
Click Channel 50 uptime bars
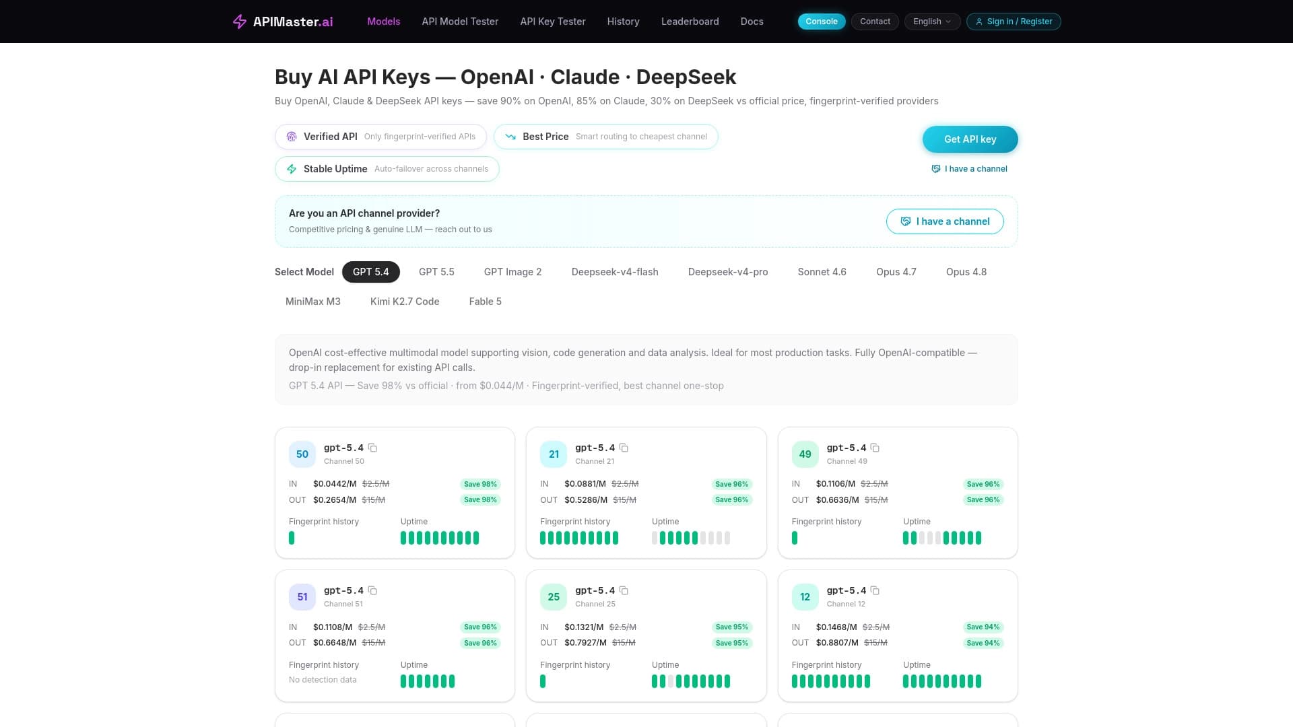440,538
